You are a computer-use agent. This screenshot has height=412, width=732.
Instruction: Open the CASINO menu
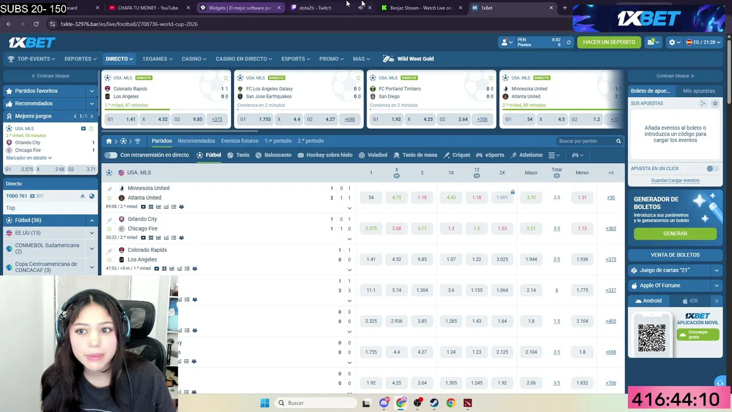pyautogui.click(x=194, y=59)
